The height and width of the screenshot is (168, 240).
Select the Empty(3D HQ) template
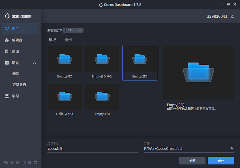tap(102, 63)
